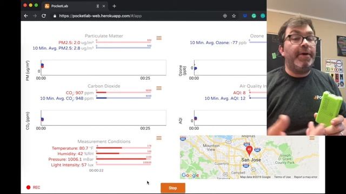Click the Temperature level bar

pyautogui.click(x=124, y=148)
